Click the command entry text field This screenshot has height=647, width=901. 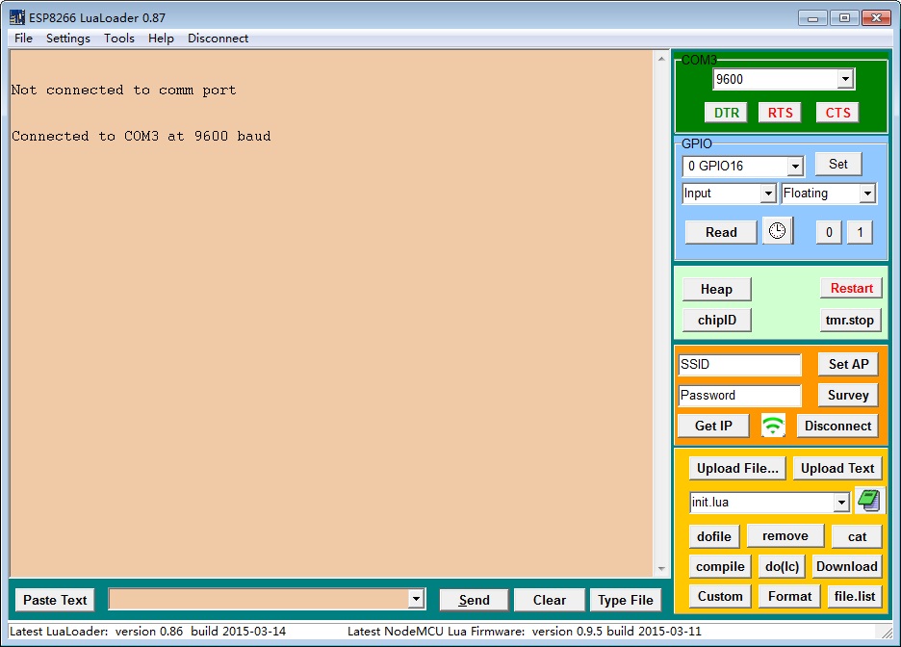coord(259,599)
